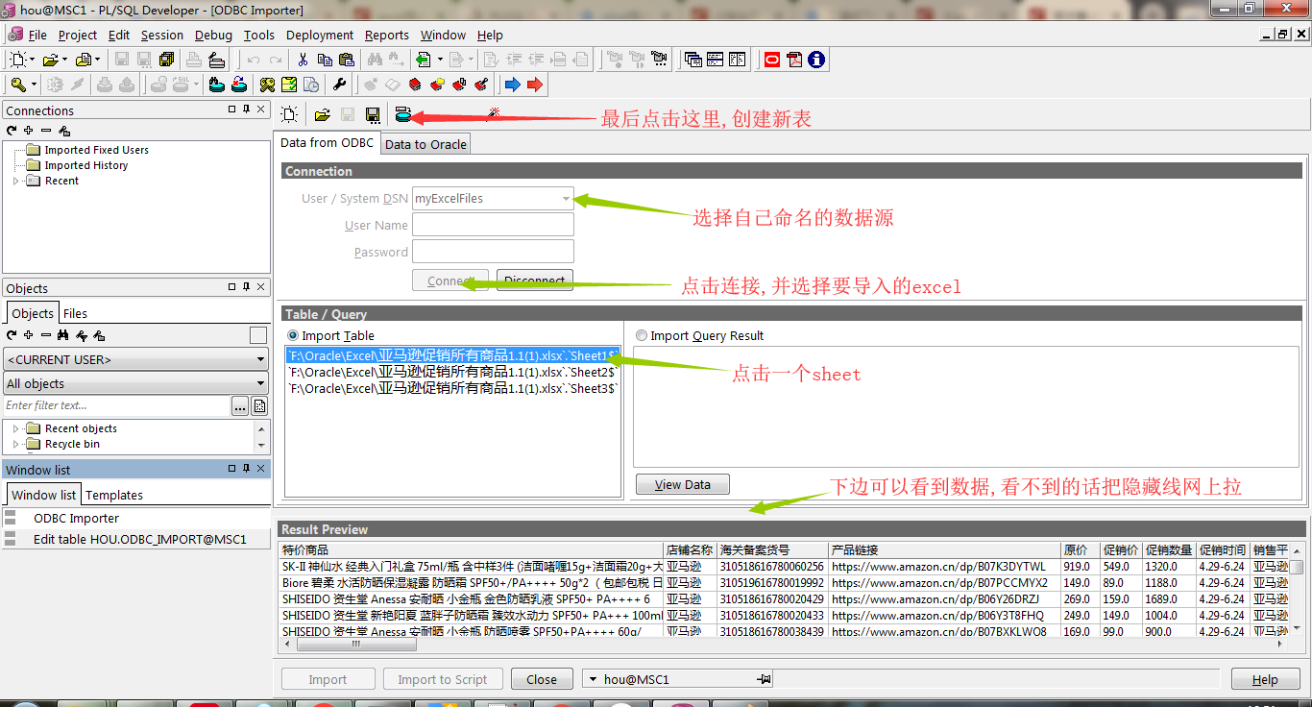The height and width of the screenshot is (707, 1312).
Task: Click the wrench Preferences icon
Action: tap(339, 84)
